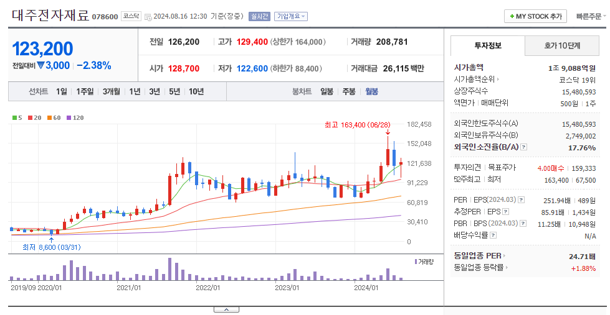This screenshot has width=610, height=315.
Task: Show the 1주일 line chart
Action: coord(85,91)
